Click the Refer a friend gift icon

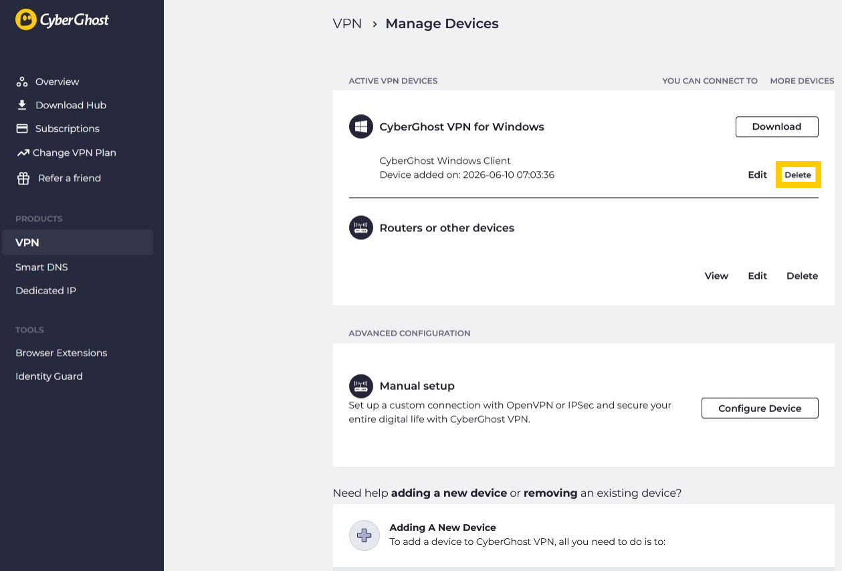click(23, 178)
